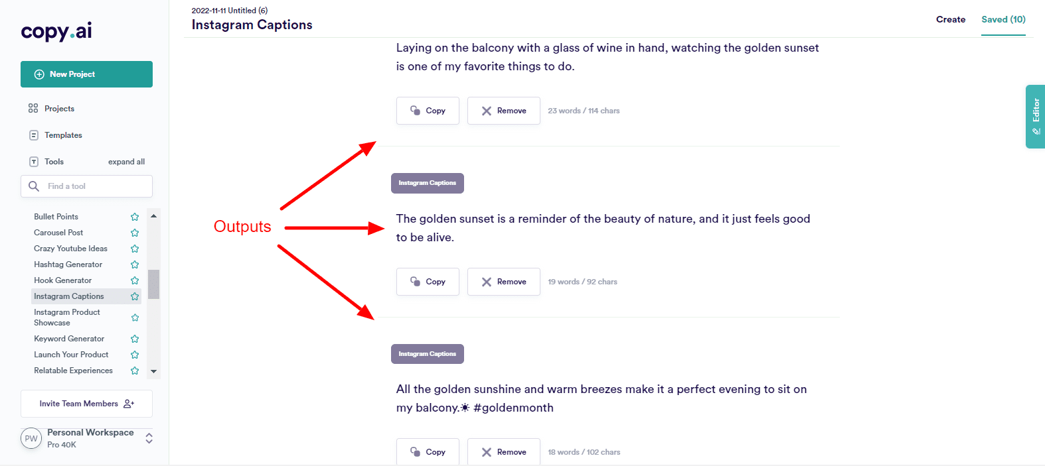Open the Editor side panel tab

click(1035, 117)
